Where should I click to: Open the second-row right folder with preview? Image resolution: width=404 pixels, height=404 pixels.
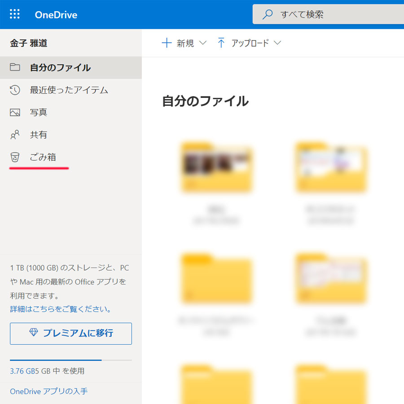tap(331, 279)
